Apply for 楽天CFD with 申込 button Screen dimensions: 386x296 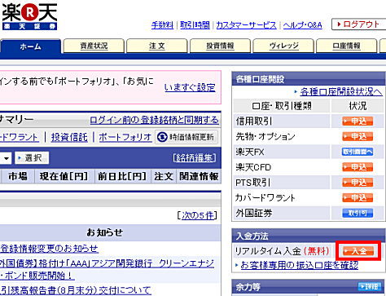pyautogui.click(x=357, y=167)
